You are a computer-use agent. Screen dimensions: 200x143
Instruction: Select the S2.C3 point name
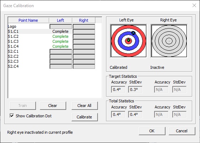pyautogui.click(x=13, y=61)
